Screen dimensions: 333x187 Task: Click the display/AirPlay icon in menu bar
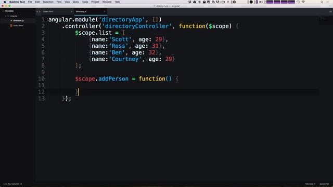[x=223, y=2]
